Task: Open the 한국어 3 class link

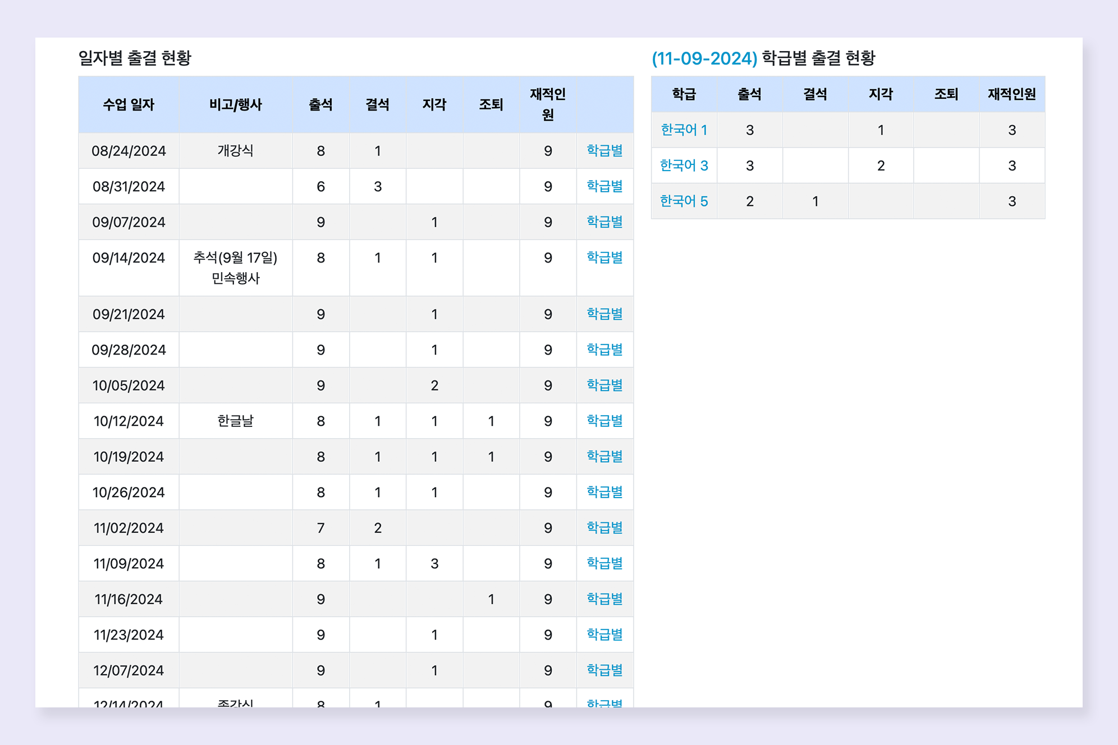Action: [684, 165]
